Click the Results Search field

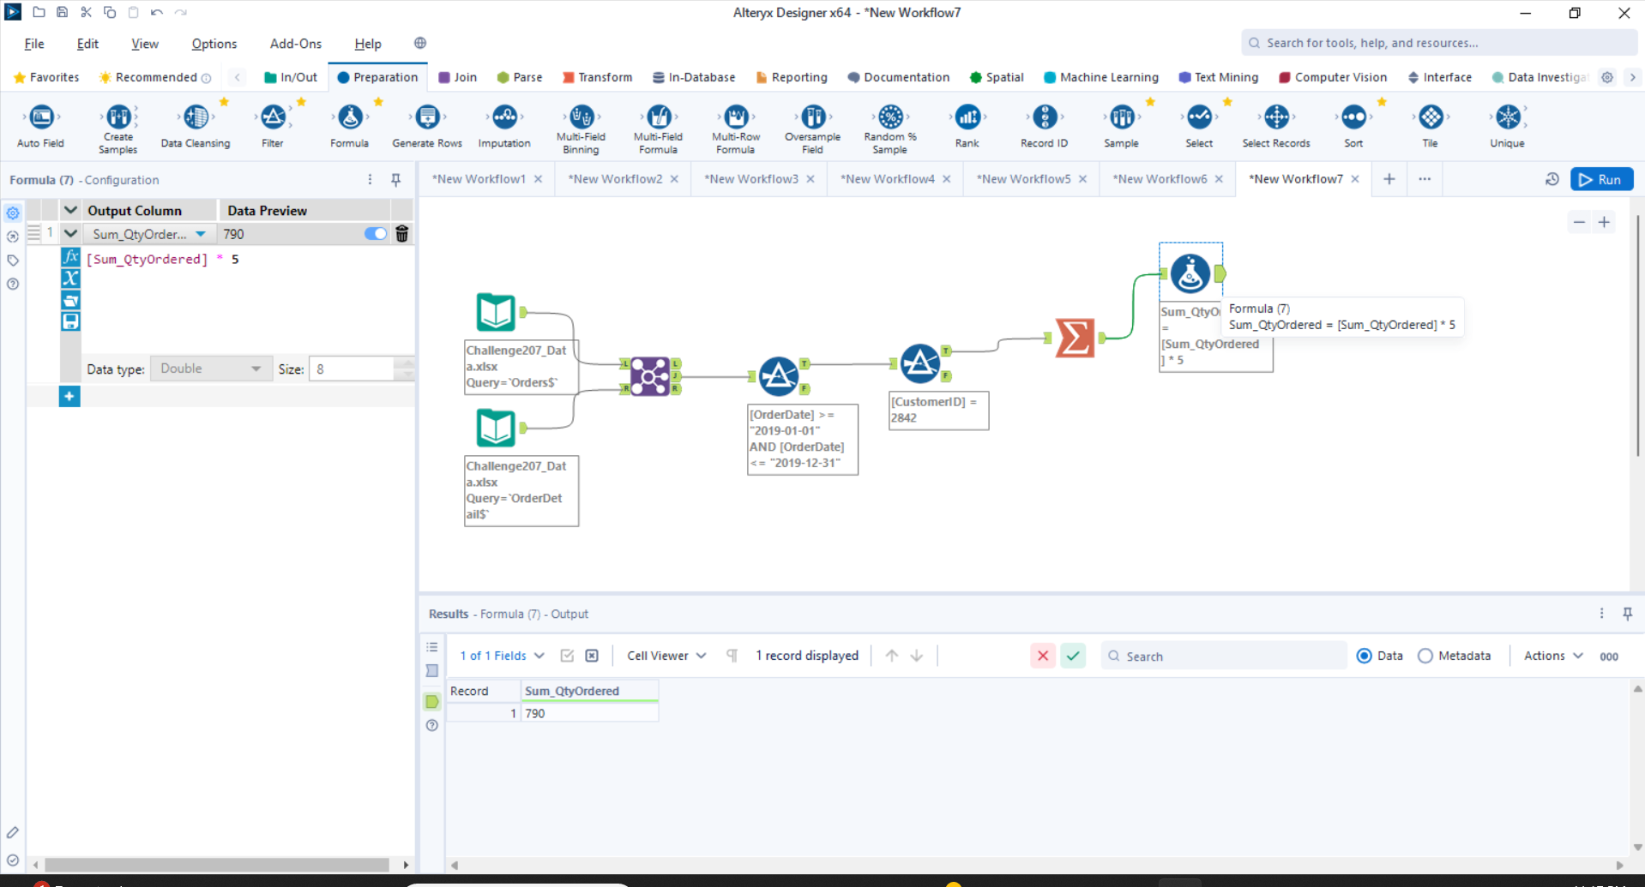1225,656
